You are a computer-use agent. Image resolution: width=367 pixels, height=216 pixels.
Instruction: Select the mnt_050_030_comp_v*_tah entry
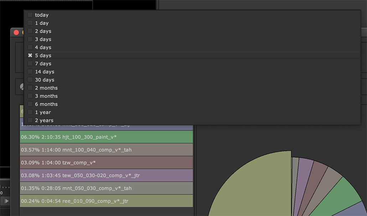click(106, 188)
